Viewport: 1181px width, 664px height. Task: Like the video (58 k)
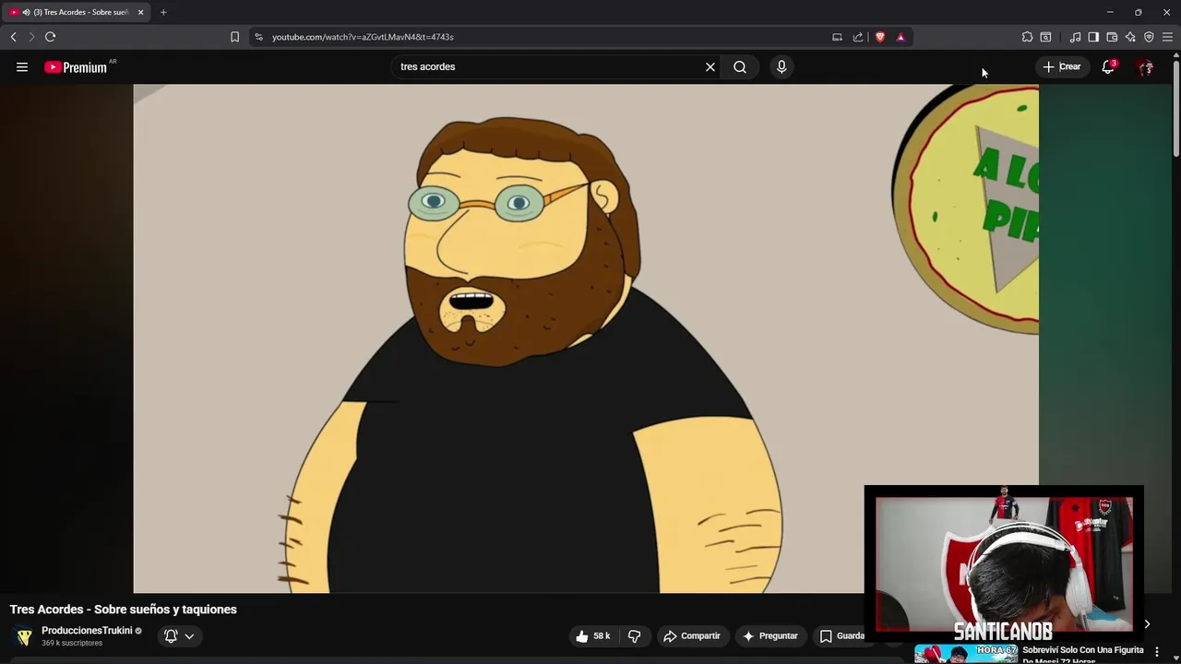(593, 636)
